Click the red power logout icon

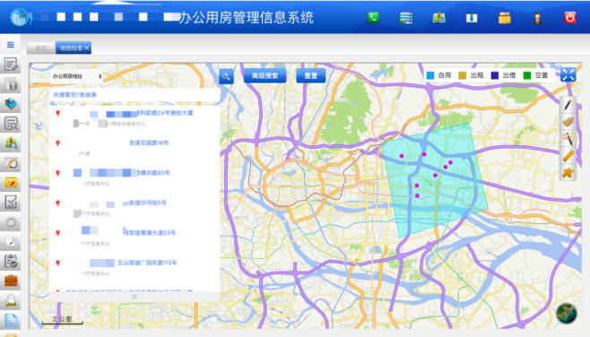pyautogui.click(x=569, y=18)
